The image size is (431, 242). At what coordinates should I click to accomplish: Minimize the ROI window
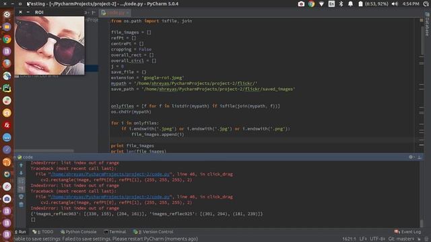28,12
